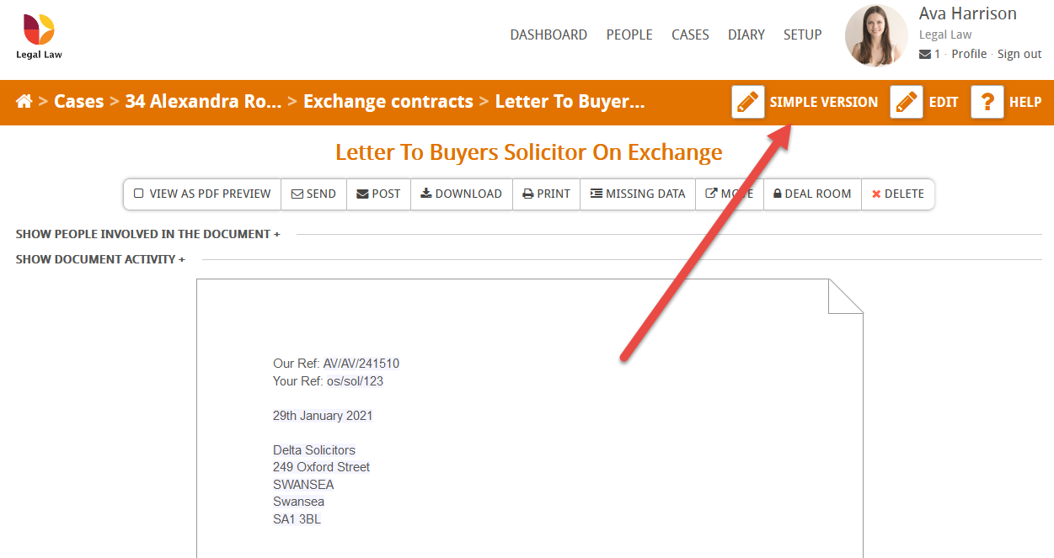Print the letter using the printer icon
Viewport: 1054px width, 558px height.
pos(546,194)
